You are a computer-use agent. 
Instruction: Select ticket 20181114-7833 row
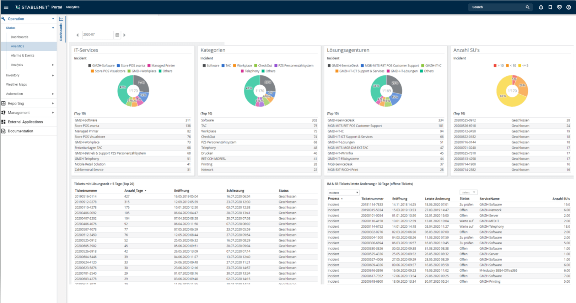click(x=448, y=204)
